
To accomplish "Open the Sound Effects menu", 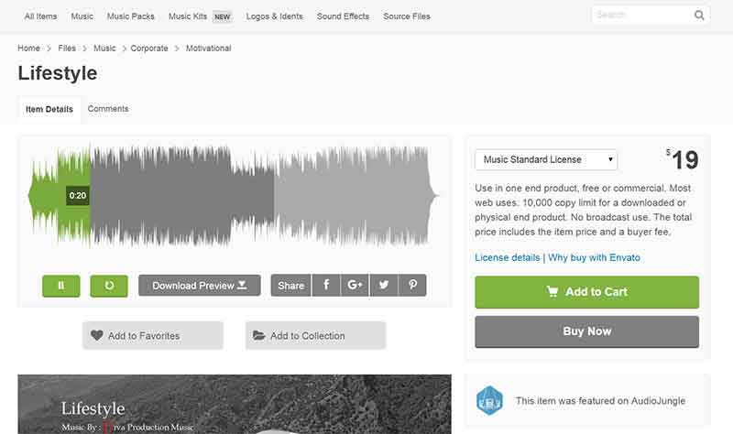I will point(344,16).
